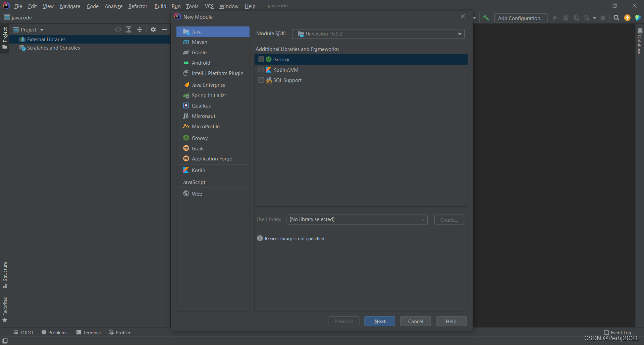Image resolution: width=644 pixels, height=345 pixels.
Task: Click javacode breadcrumb in navigation bar
Action: coord(18,17)
